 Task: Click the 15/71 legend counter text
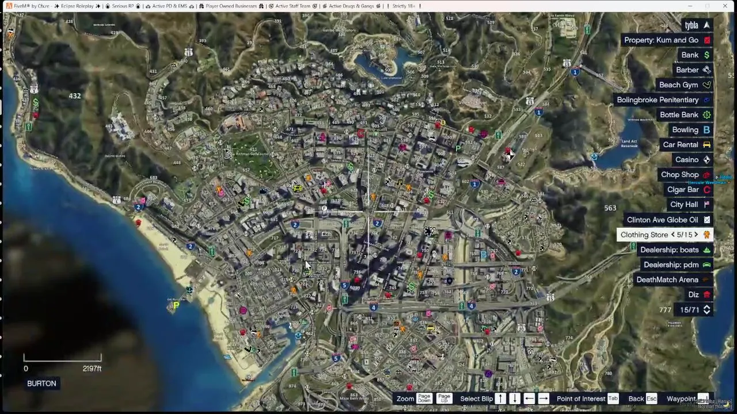click(x=689, y=310)
